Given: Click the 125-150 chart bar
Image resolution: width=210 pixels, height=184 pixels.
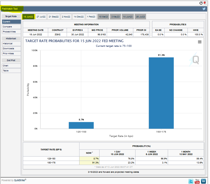Looking at the screenshot, I should pos(81,125).
